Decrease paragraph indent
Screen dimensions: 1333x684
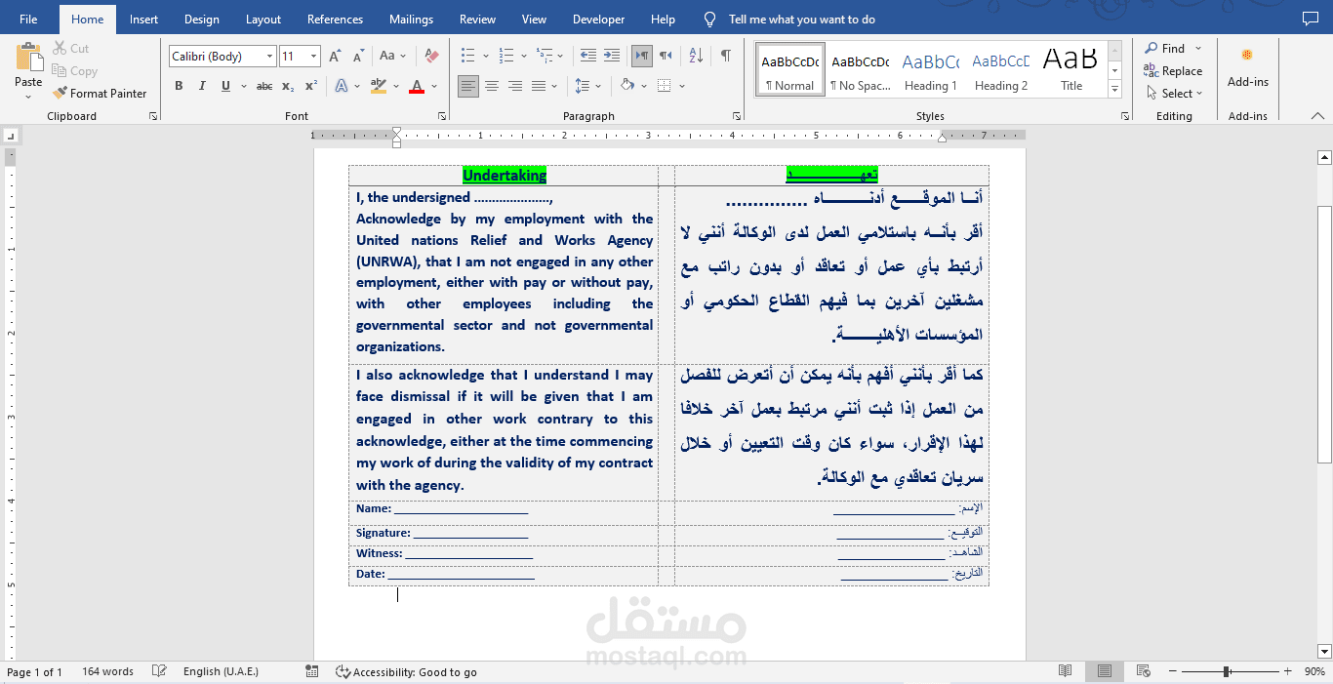[x=588, y=56]
